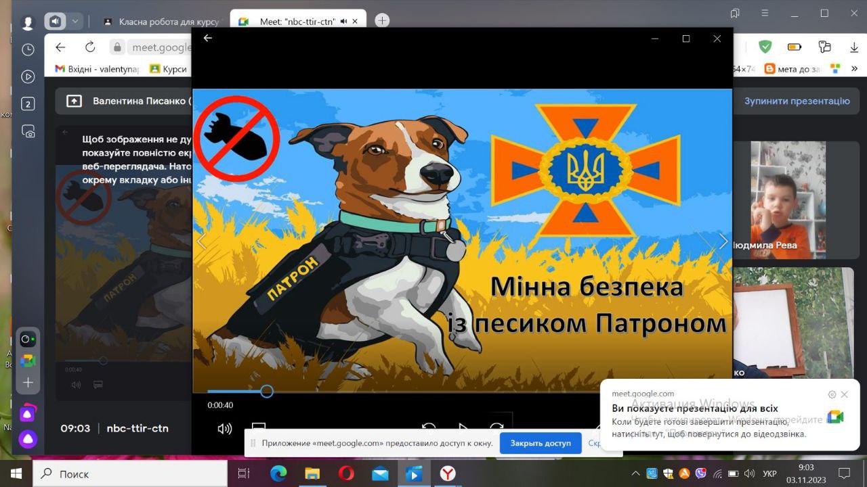Open the 'Курси' bookmark
The width and height of the screenshot is (867, 487).
point(168,69)
